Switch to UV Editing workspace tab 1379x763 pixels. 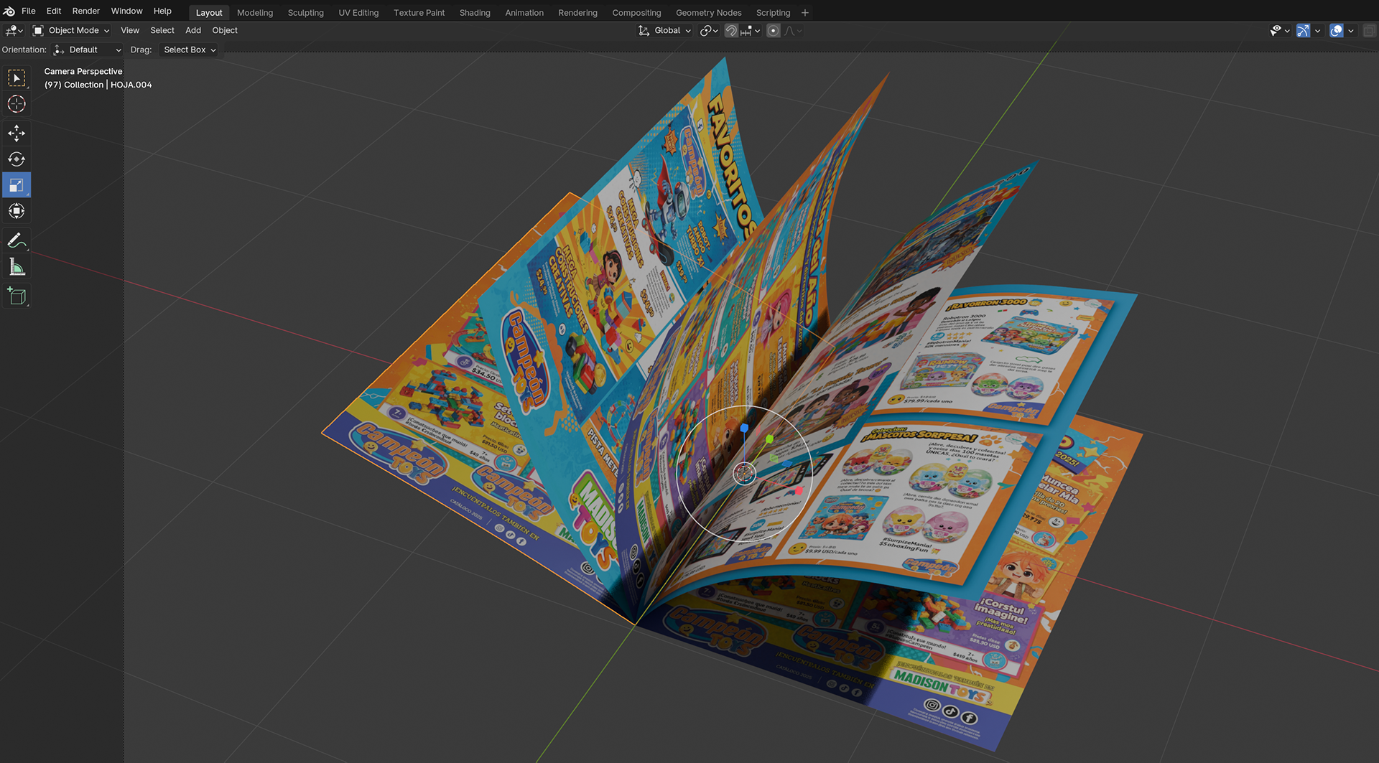pos(358,13)
